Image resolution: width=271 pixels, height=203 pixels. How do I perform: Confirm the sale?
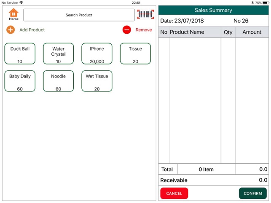point(253,193)
